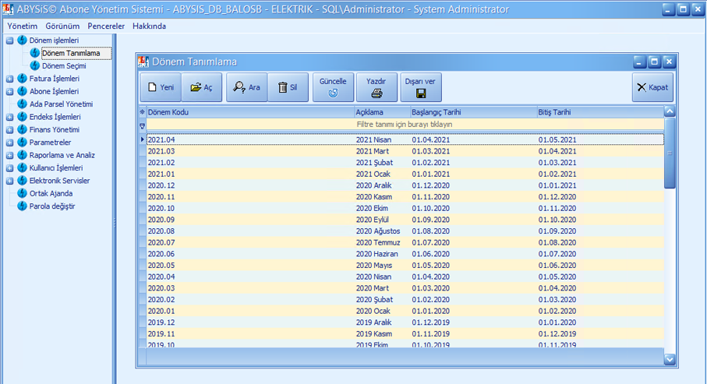Click the Ortak Ajanda sidebar icon
Image resolution: width=707 pixels, height=384 pixels.
[x=22, y=193]
